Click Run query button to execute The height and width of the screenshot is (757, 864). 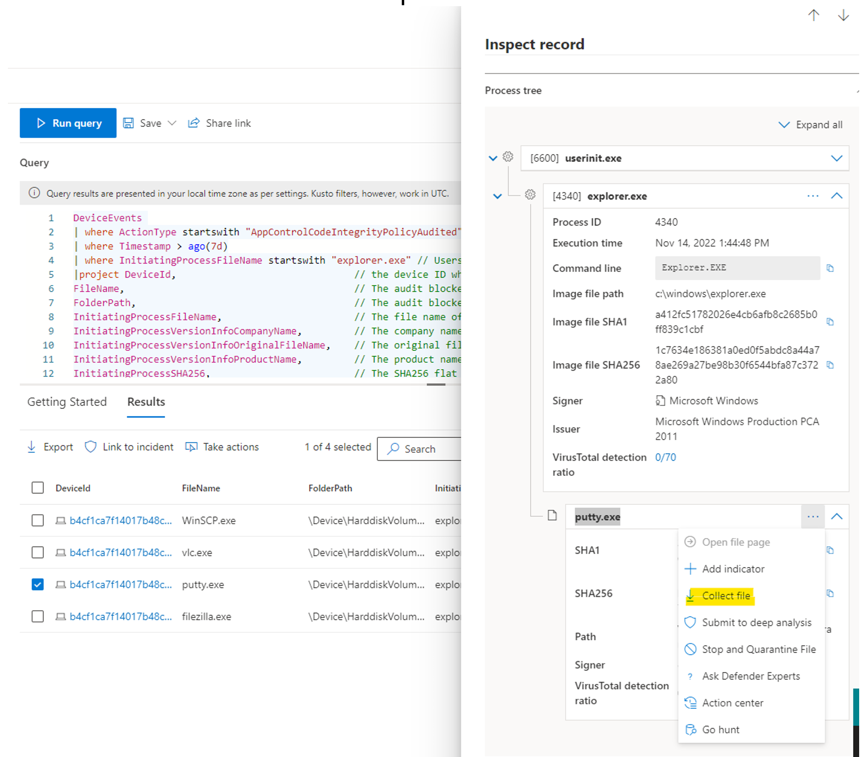point(68,123)
